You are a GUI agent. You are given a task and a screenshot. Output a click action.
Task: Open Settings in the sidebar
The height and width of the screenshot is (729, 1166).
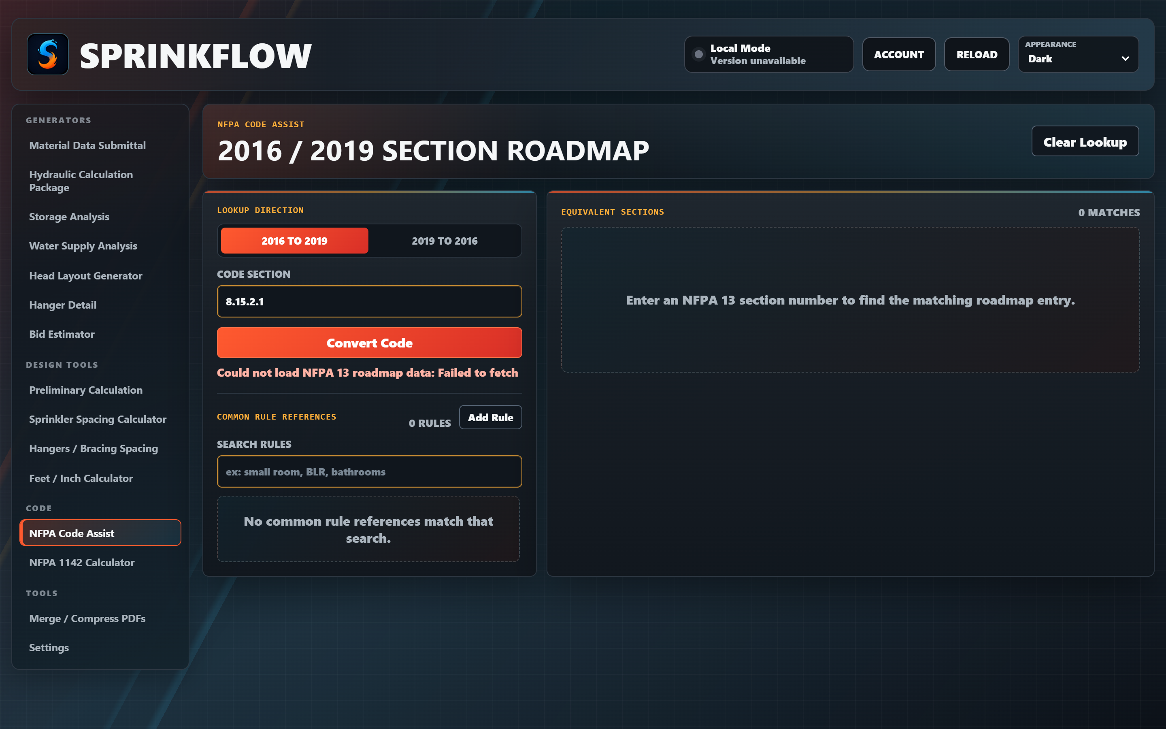pyautogui.click(x=100, y=648)
